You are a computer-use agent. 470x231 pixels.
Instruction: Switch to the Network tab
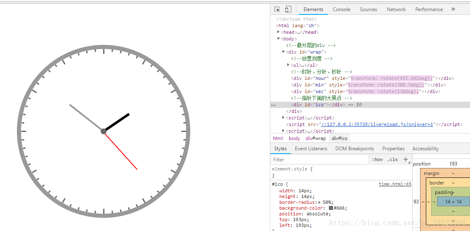coord(396,9)
